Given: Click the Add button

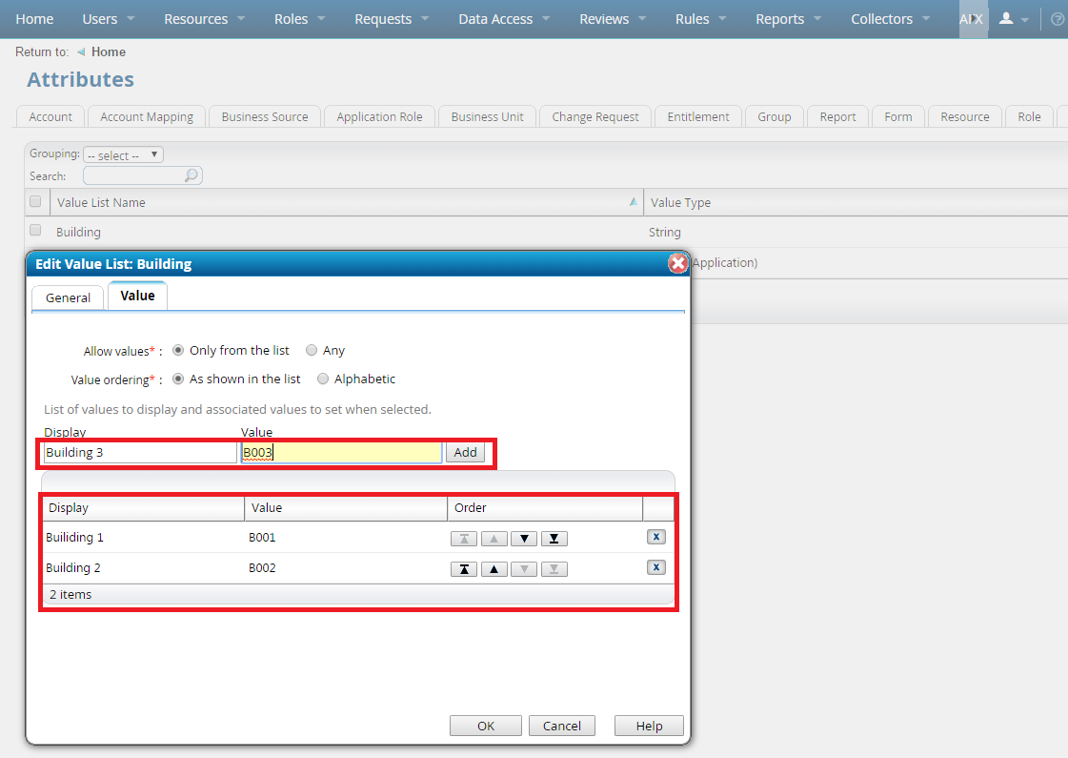Looking at the screenshot, I should (465, 452).
